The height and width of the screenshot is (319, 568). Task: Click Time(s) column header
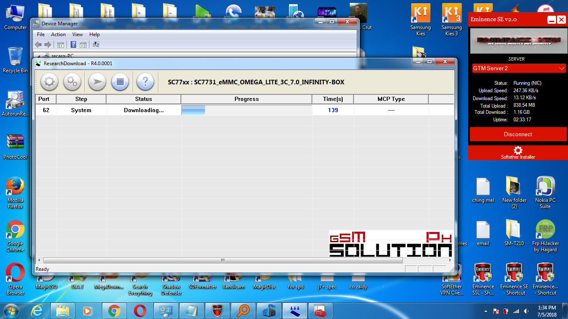pos(333,99)
